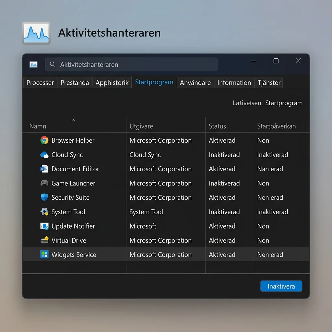
Task: Focus the Aktivitetshanteraren search field
Action: click(131, 65)
